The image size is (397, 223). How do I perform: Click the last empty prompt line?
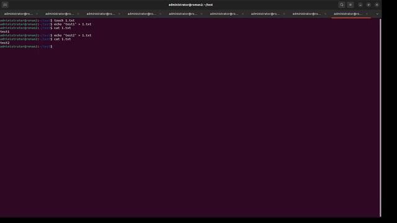[x=26, y=47]
